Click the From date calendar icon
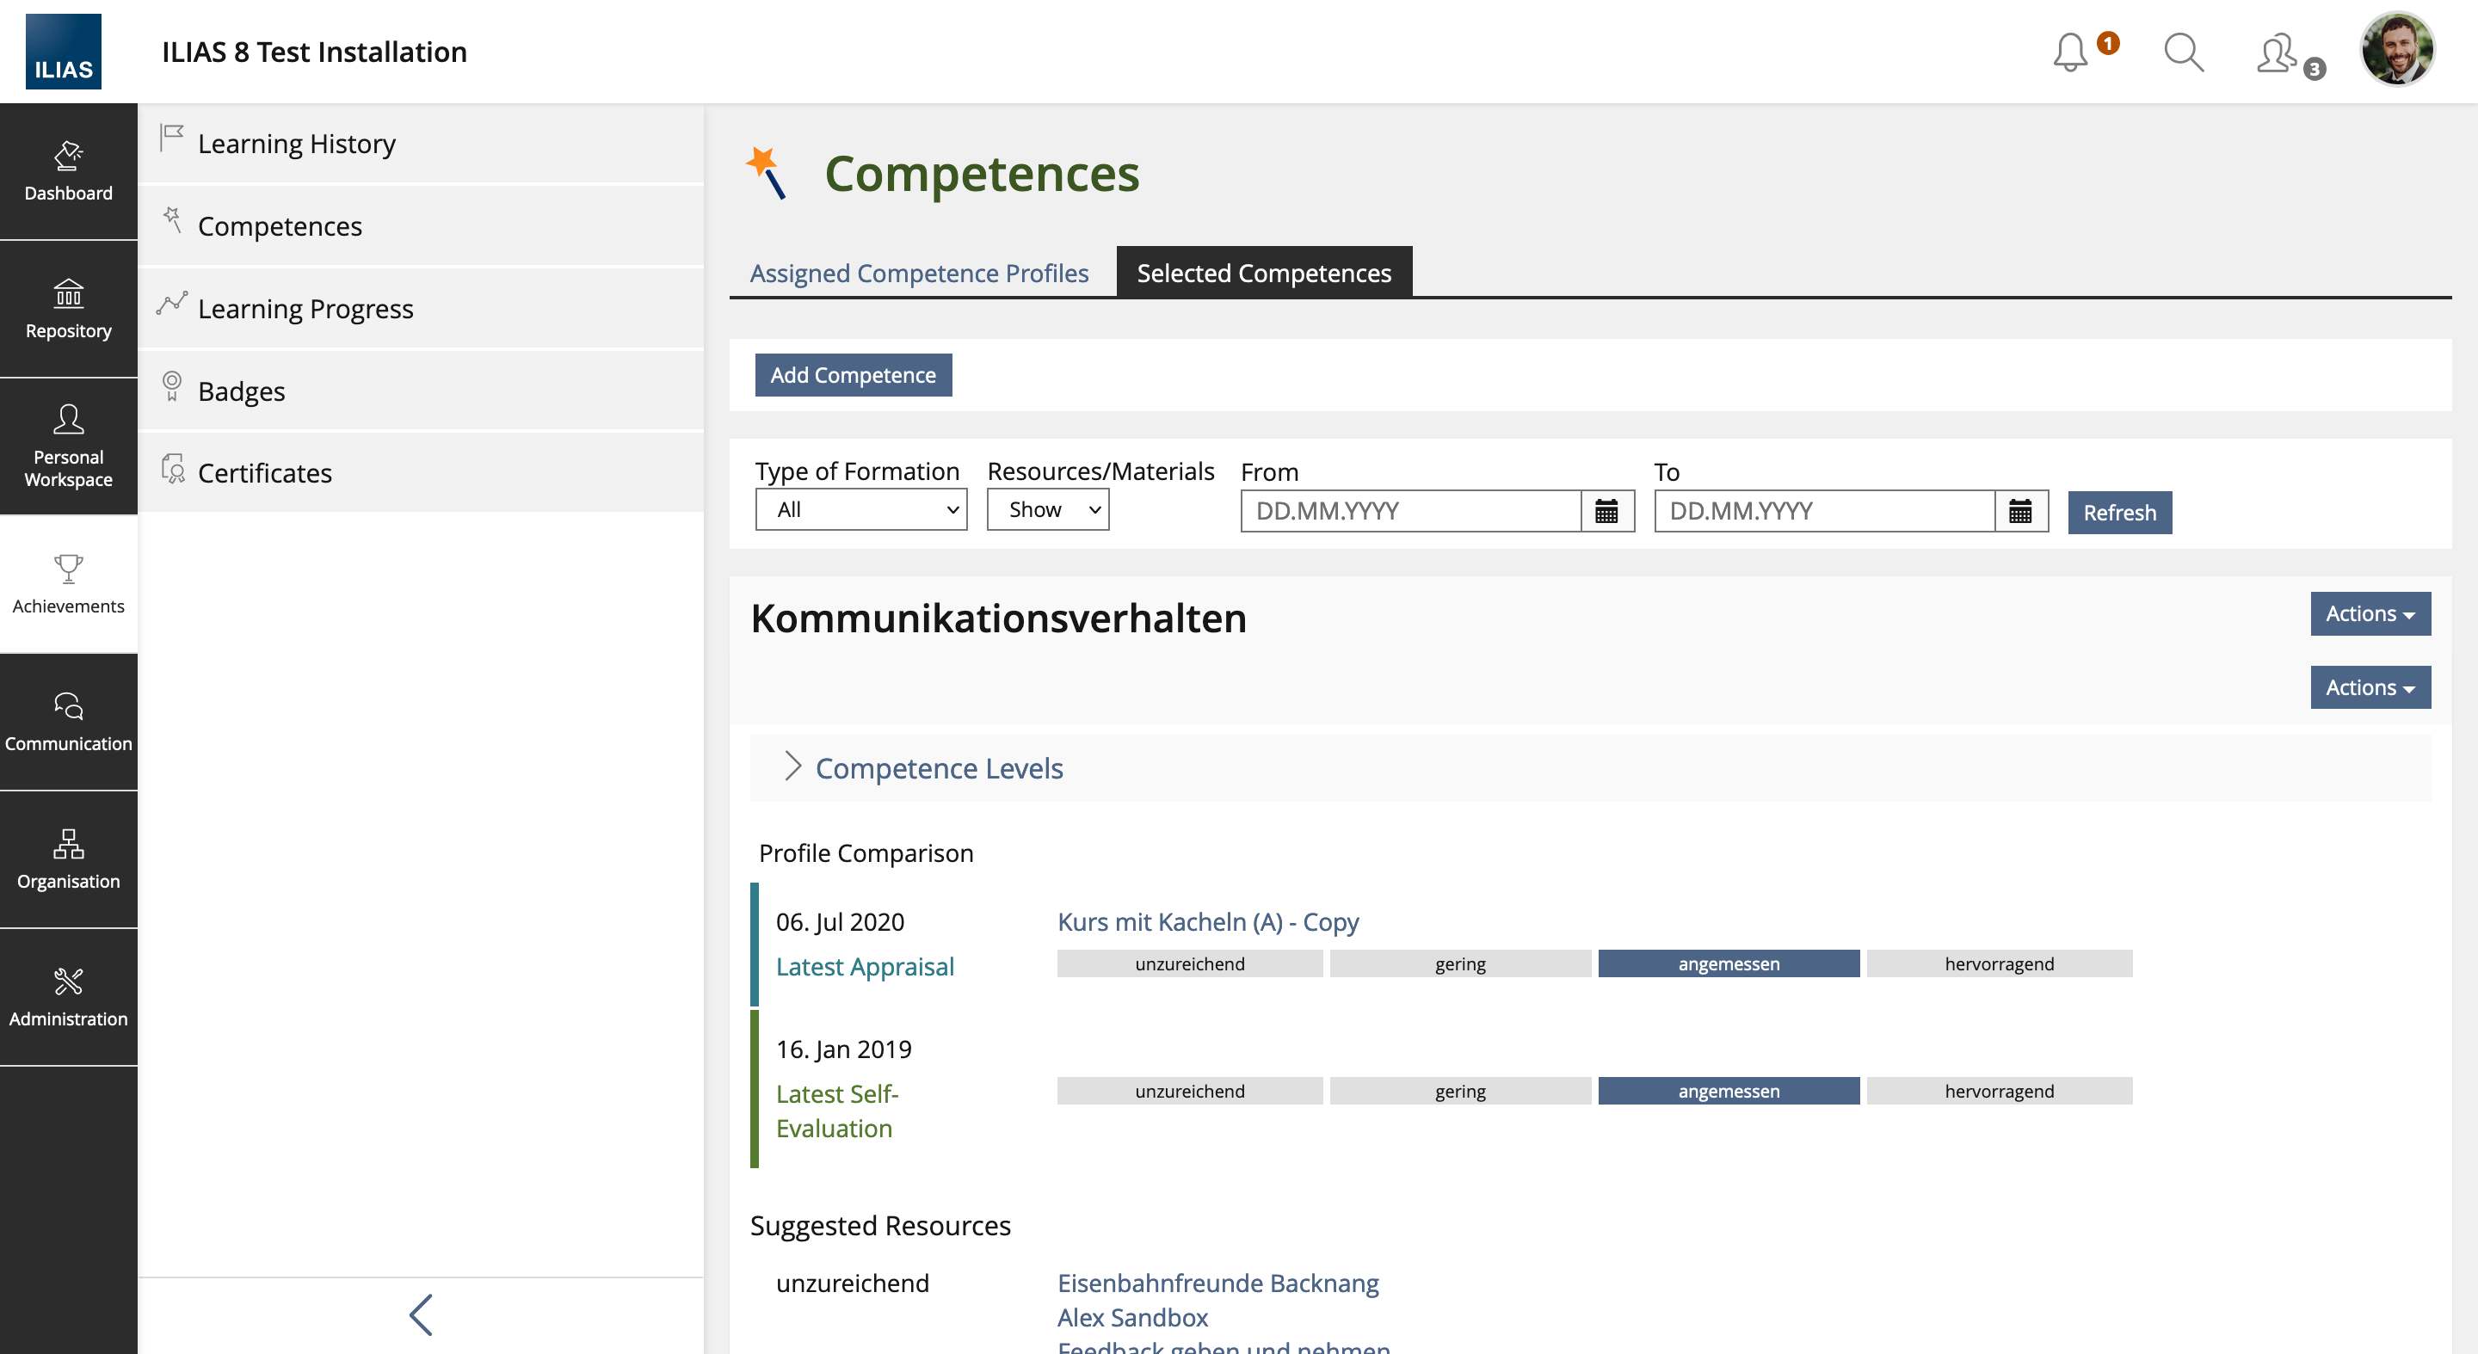The height and width of the screenshot is (1354, 2478). [x=1606, y=511]
